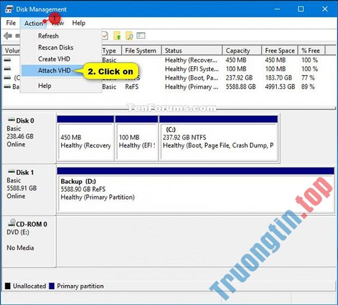Click the document with check mark toolbar icon

click(x=105, y=36)
